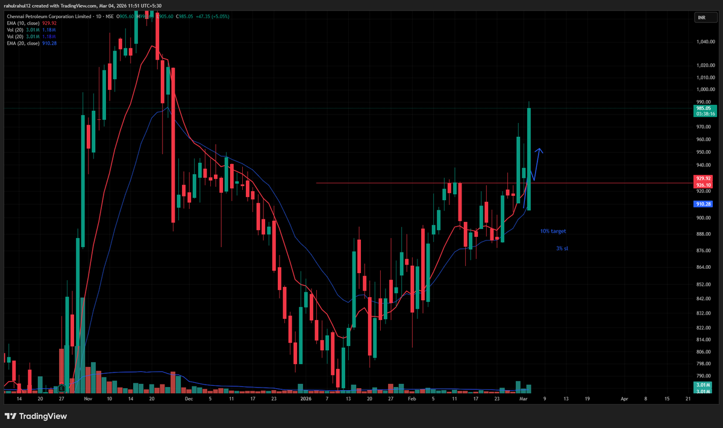Screen dimensions: 723x428
Task: Click the 926.10 horizontal line price tag
Action: pyautogui.click(x=704, y=185)
